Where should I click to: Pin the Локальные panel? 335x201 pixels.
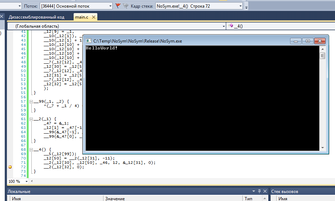[259, 191]
